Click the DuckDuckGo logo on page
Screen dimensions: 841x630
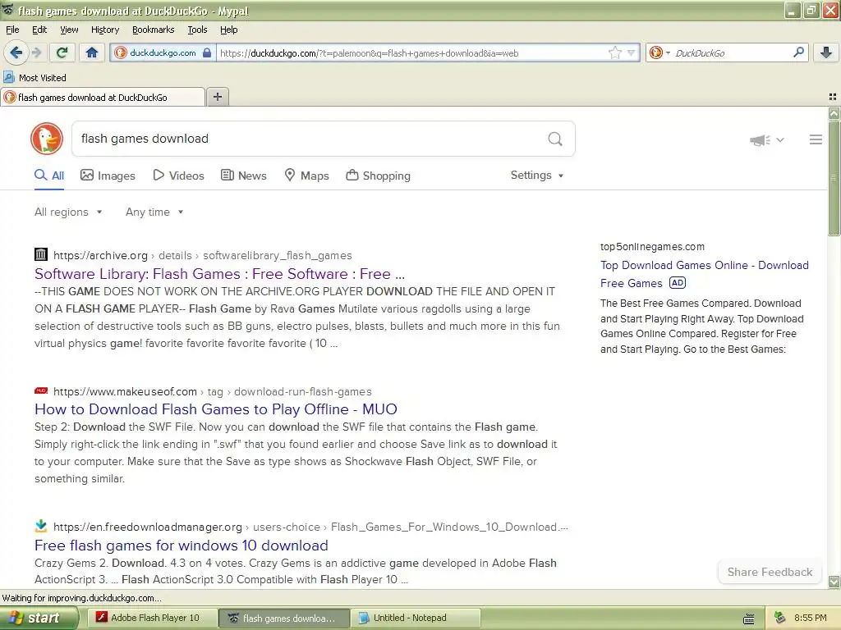(x=47, y=139)
